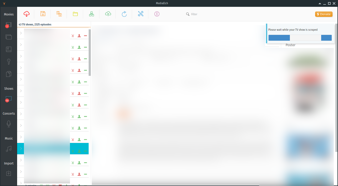
Task: Click the '43 TV shows, 2325 episodes' text
Action: (x=35, y=24)
